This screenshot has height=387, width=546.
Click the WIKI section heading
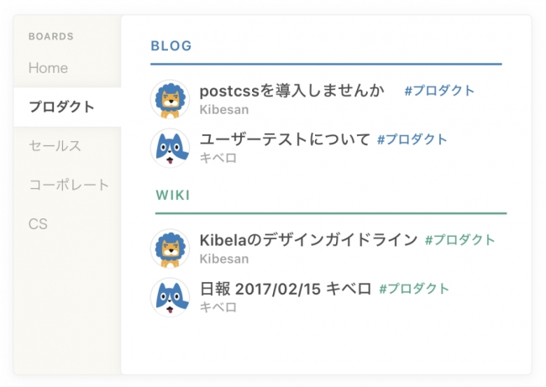[172, 196]
